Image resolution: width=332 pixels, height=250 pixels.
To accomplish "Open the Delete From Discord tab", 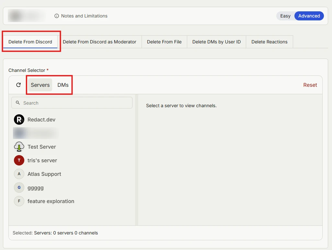I will (x=30, y=42).
